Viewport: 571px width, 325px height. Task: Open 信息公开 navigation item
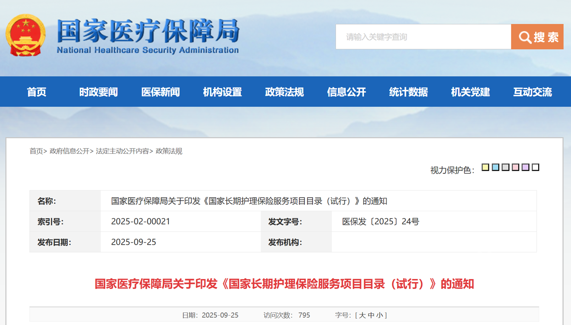click(346, 92)
